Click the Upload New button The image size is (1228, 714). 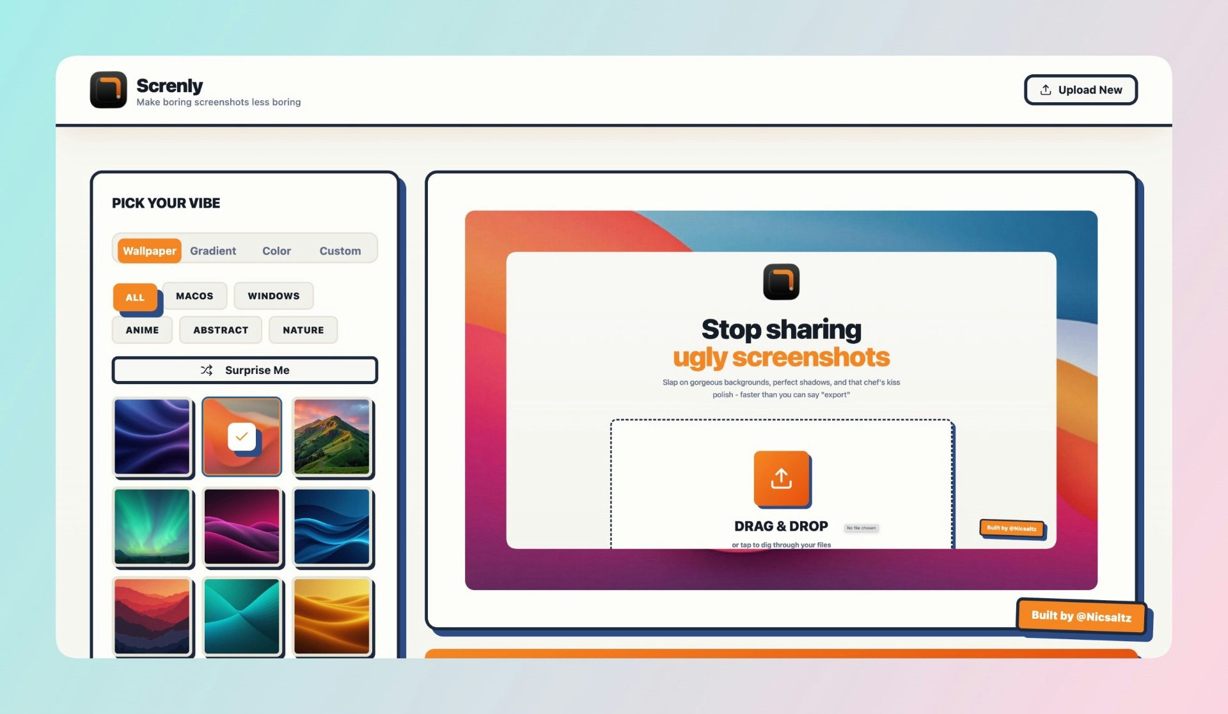pos(1081,89)
